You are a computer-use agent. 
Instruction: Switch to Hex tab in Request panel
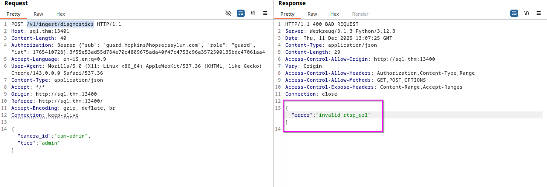coord(61,14)
